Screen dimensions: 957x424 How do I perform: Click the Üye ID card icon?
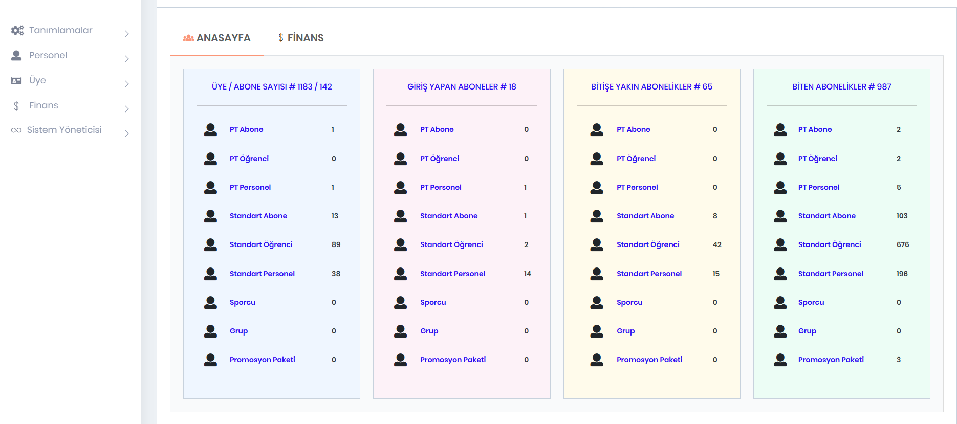pos(16,80)
